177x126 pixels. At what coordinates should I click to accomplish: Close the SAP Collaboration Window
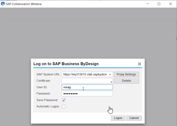(171, 4)
